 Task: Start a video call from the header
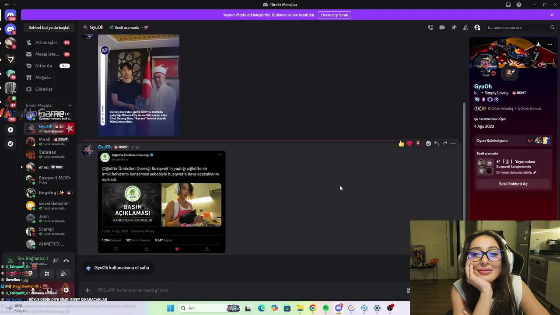pos(442,28)
